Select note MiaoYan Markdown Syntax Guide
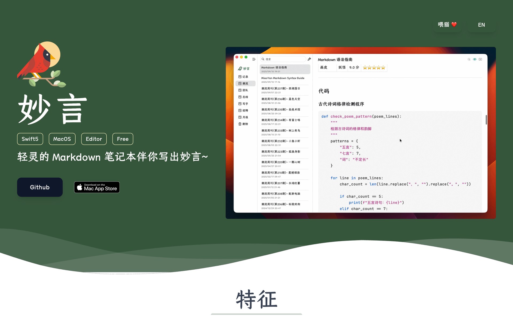Image resolution: width=513 pixels, height=320 pixels. [285, 80]
